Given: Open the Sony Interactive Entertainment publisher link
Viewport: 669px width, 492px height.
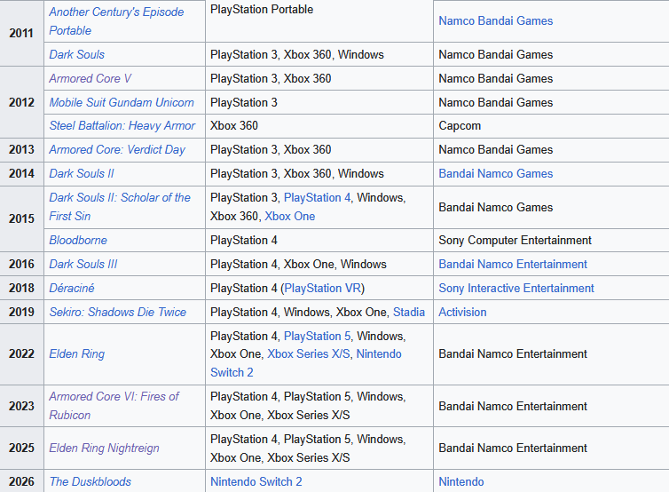Looking at the screenshot, I should point(516,288).
